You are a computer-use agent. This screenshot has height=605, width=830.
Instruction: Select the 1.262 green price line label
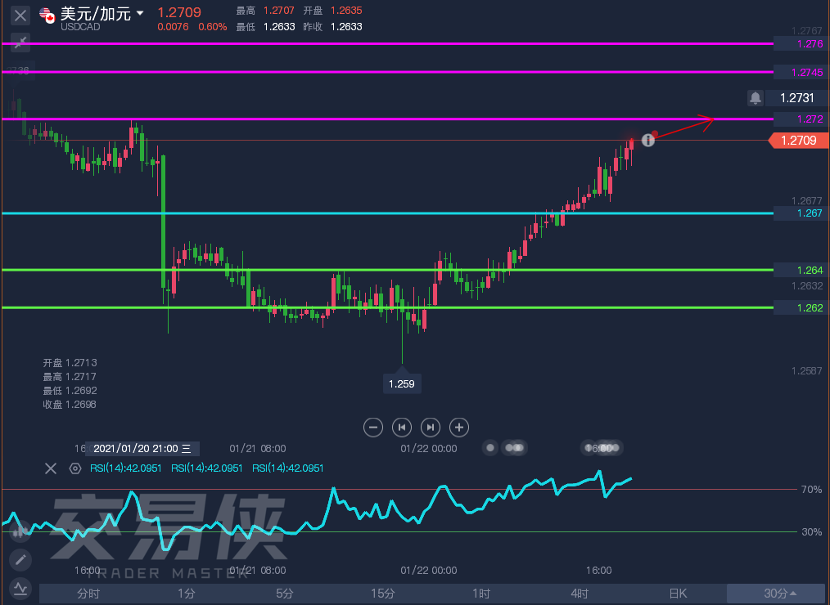(x=801, y=307)
